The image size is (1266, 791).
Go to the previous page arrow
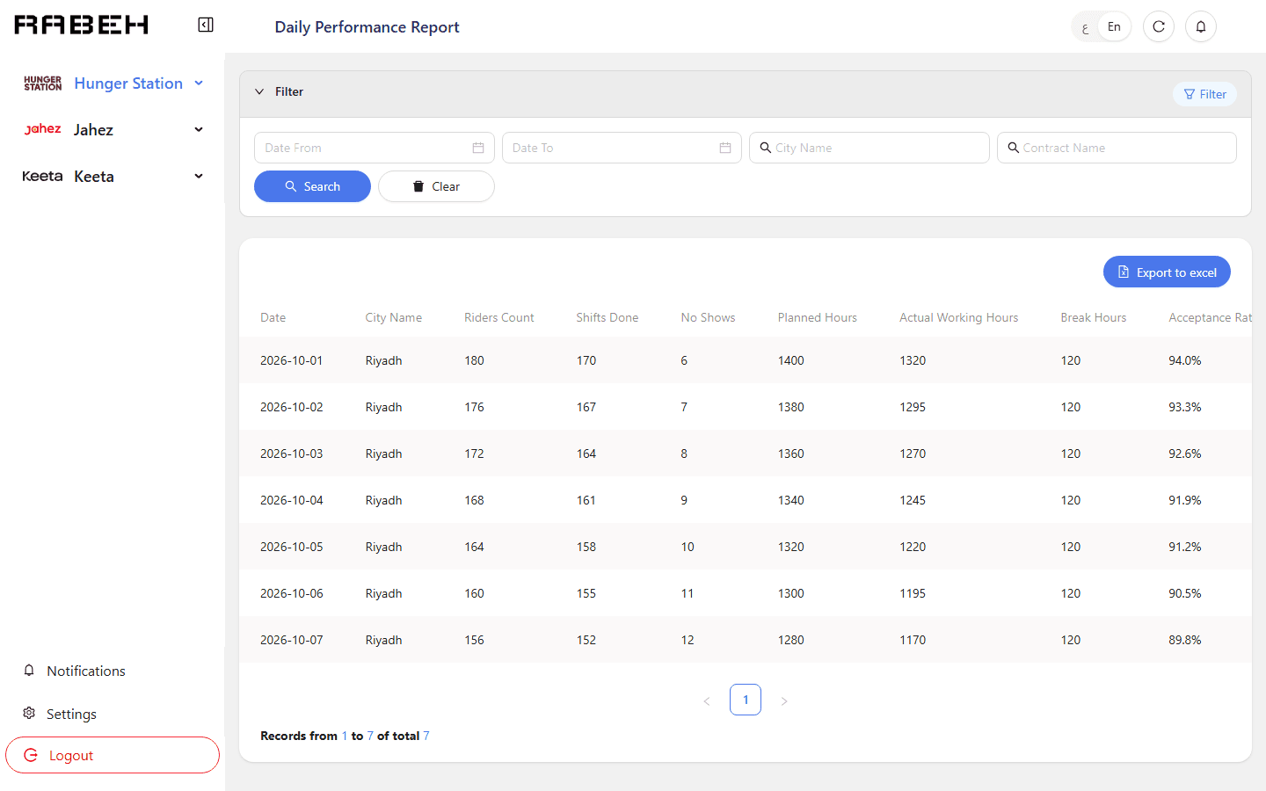tap(707, 700)
